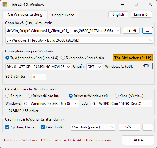Select the "Khác (NVMe...)" driver radio option
The image size is (157, 148).
coord(129,96)
